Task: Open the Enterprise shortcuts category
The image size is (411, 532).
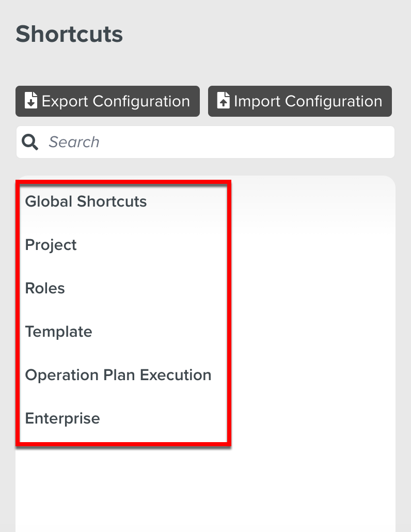Action: 62,418
